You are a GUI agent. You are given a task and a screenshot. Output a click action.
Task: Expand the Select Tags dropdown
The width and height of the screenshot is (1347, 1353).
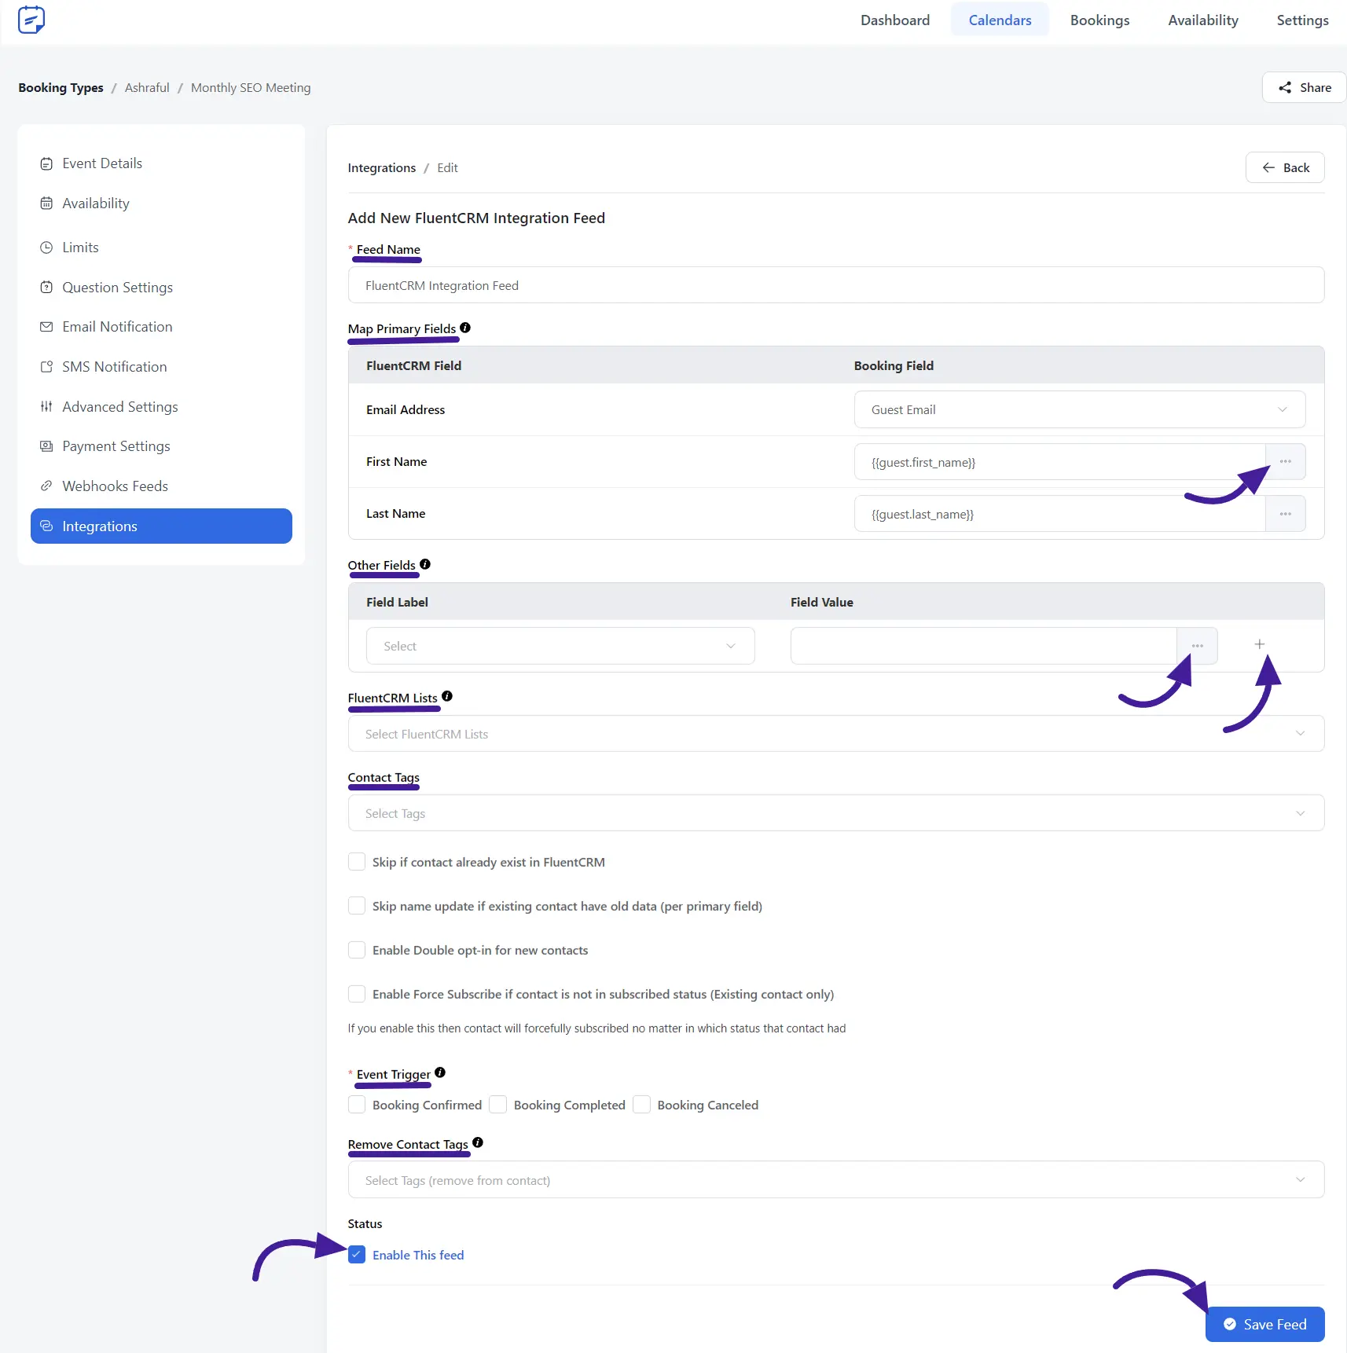tap(836, 813)
